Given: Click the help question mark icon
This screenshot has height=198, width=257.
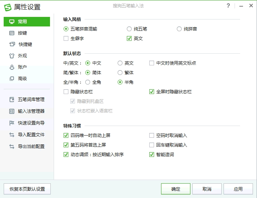Looking at the screenshot, I should coord(228,6).
